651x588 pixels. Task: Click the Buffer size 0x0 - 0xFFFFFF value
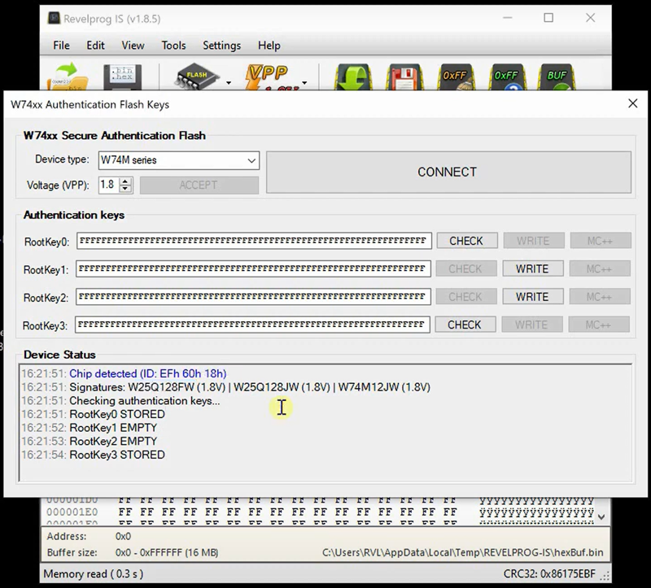[x=167, y=553]
